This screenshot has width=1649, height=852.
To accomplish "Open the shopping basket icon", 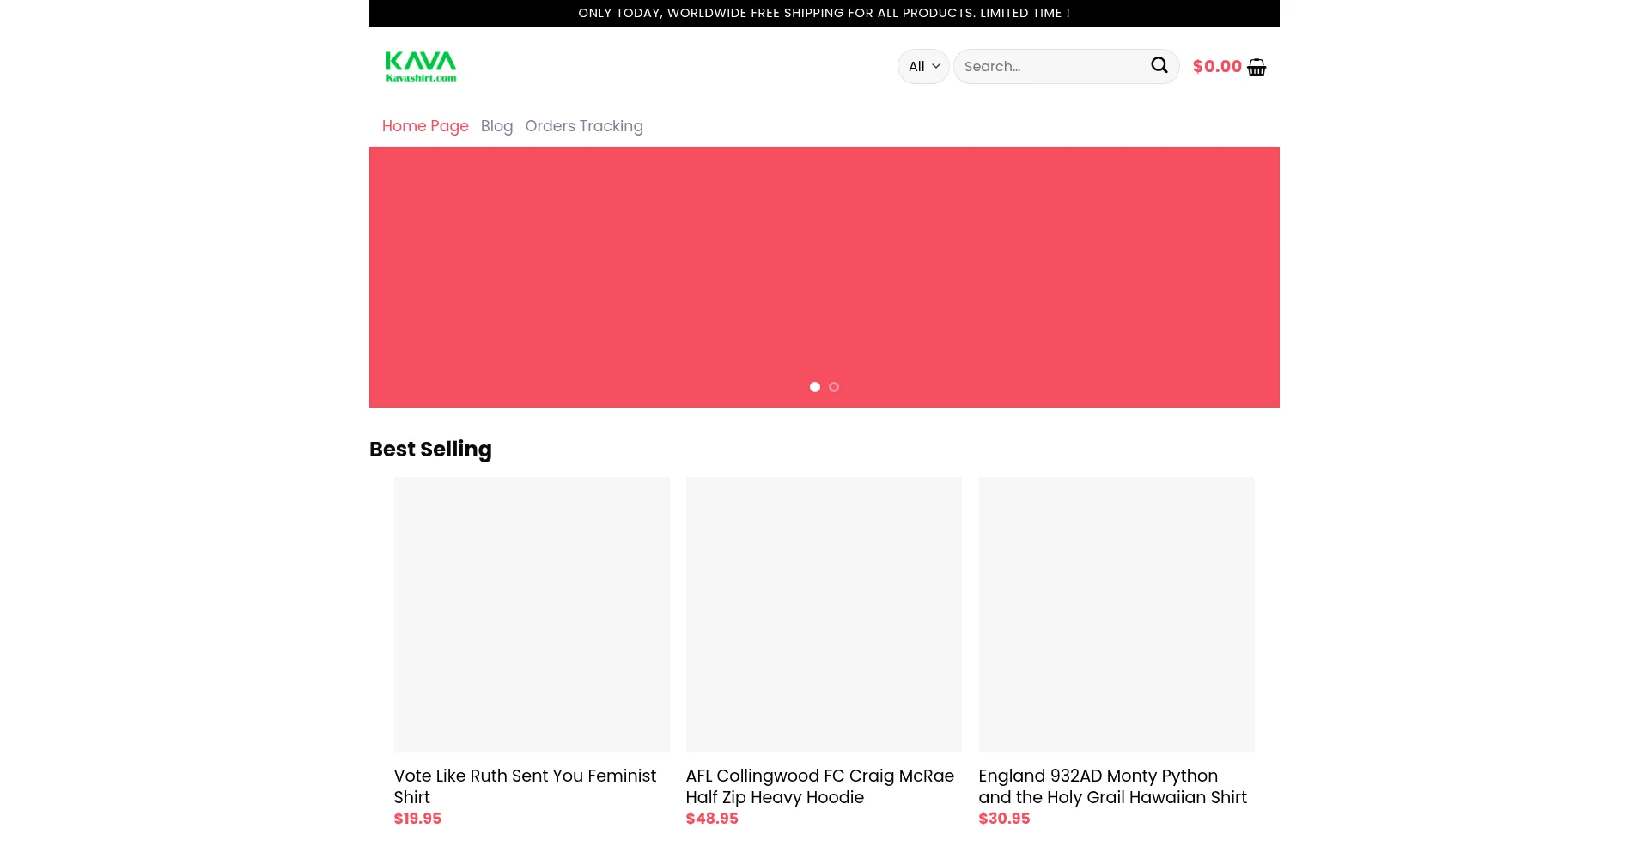I will coord(1257,67).
